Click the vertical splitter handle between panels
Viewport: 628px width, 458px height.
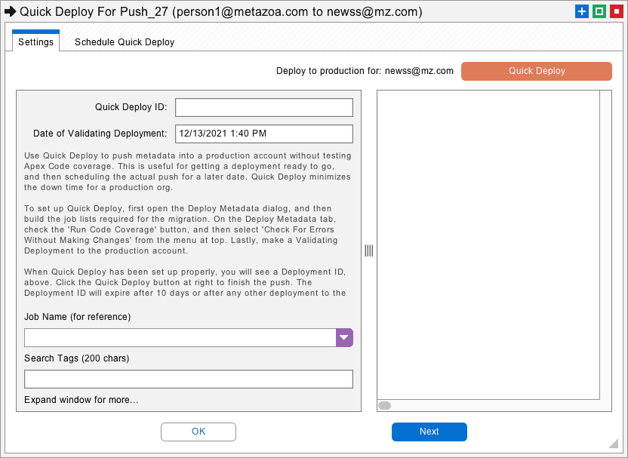click(369, 251)
